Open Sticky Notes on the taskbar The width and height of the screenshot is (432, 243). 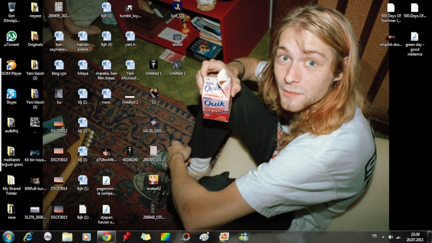click(x=146, y=237)
